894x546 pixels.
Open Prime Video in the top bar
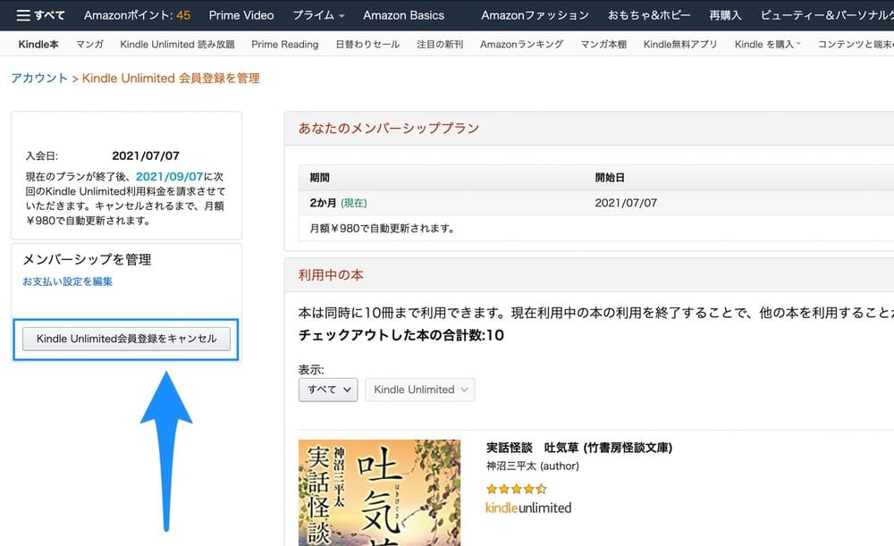point(242,15)
